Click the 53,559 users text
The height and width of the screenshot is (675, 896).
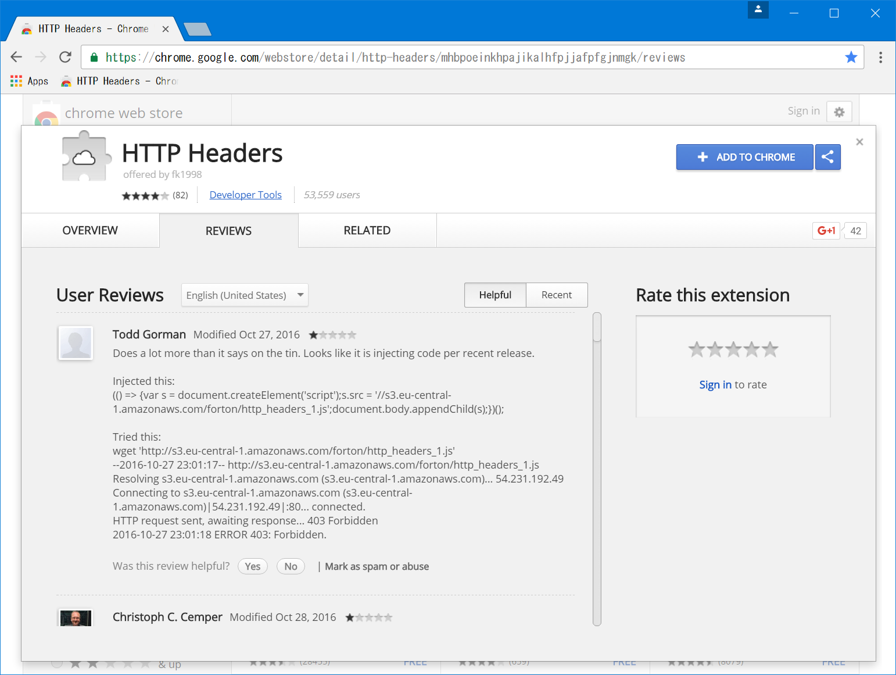click(x=332, y=195)
